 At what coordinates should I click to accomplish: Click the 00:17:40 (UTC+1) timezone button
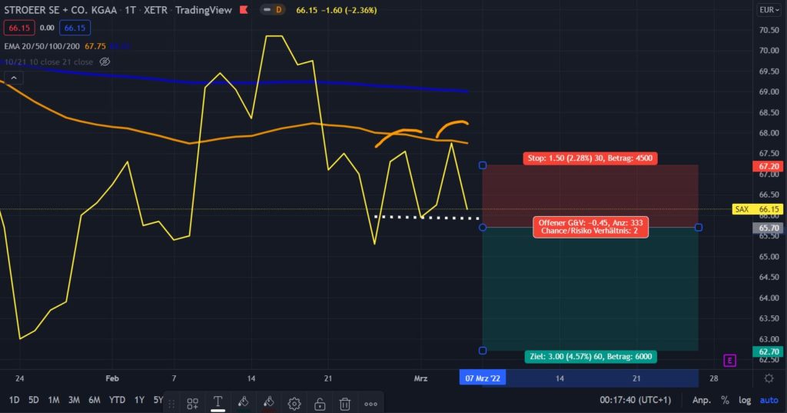point(635,400)
